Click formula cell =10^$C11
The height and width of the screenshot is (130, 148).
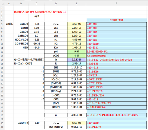[116, 48]
